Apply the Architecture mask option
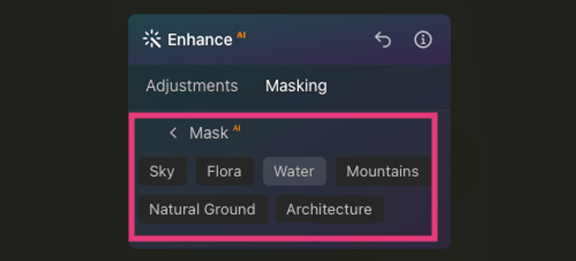 point(330,209)
